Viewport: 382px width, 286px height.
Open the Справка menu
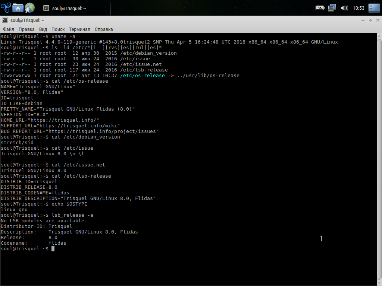click(104, 29)
